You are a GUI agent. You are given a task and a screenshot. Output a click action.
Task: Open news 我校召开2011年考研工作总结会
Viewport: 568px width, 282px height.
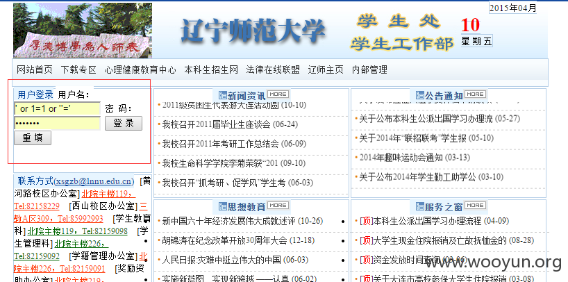point(220,144)
